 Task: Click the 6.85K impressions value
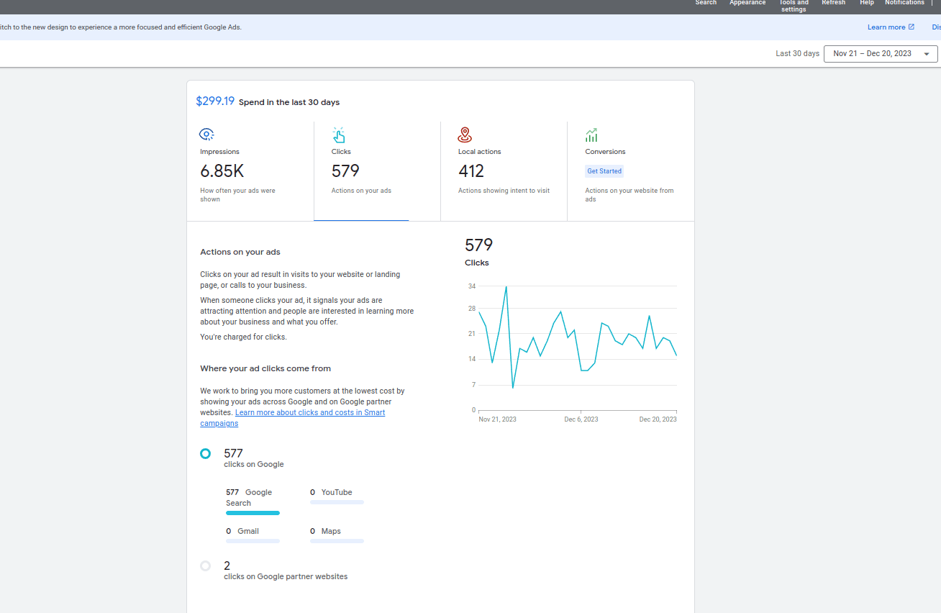[x=222, y=171]
